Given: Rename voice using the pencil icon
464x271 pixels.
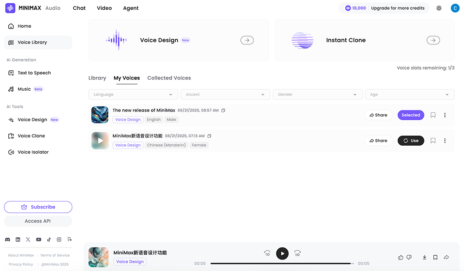Looking at the screenshot, I should click(x=223, y=111).
